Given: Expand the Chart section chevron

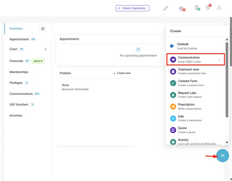Looking at the screenshot, I should (45, 49).
